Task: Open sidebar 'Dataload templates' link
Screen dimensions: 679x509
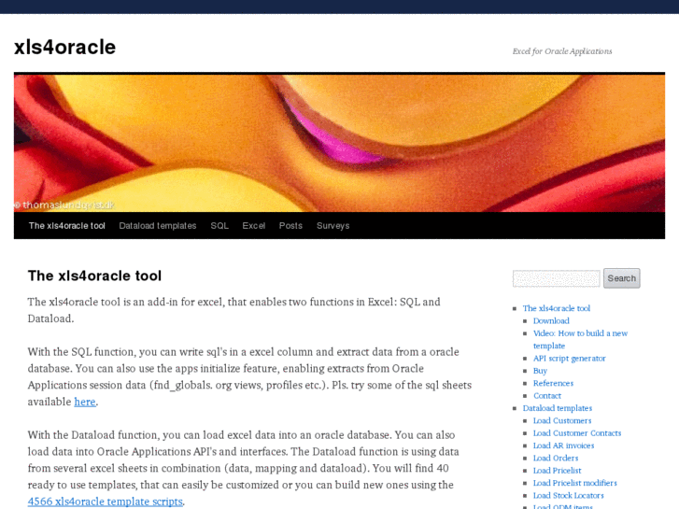Action: (x=558, y=408)
